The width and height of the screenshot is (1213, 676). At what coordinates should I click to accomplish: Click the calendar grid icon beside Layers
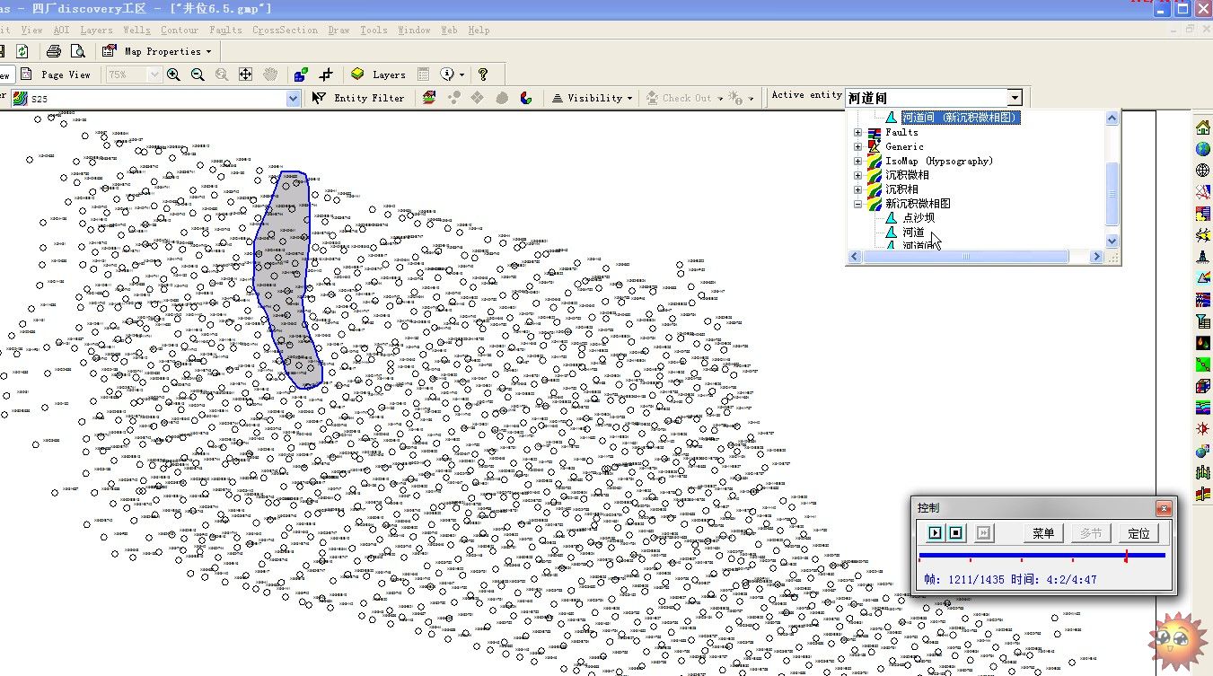click(424, 75)
